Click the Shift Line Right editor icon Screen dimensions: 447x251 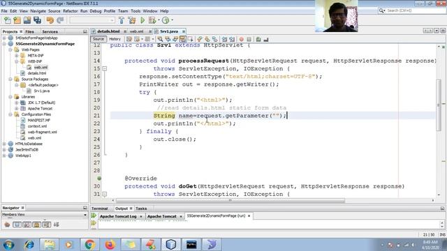click(x=232, y=39)
